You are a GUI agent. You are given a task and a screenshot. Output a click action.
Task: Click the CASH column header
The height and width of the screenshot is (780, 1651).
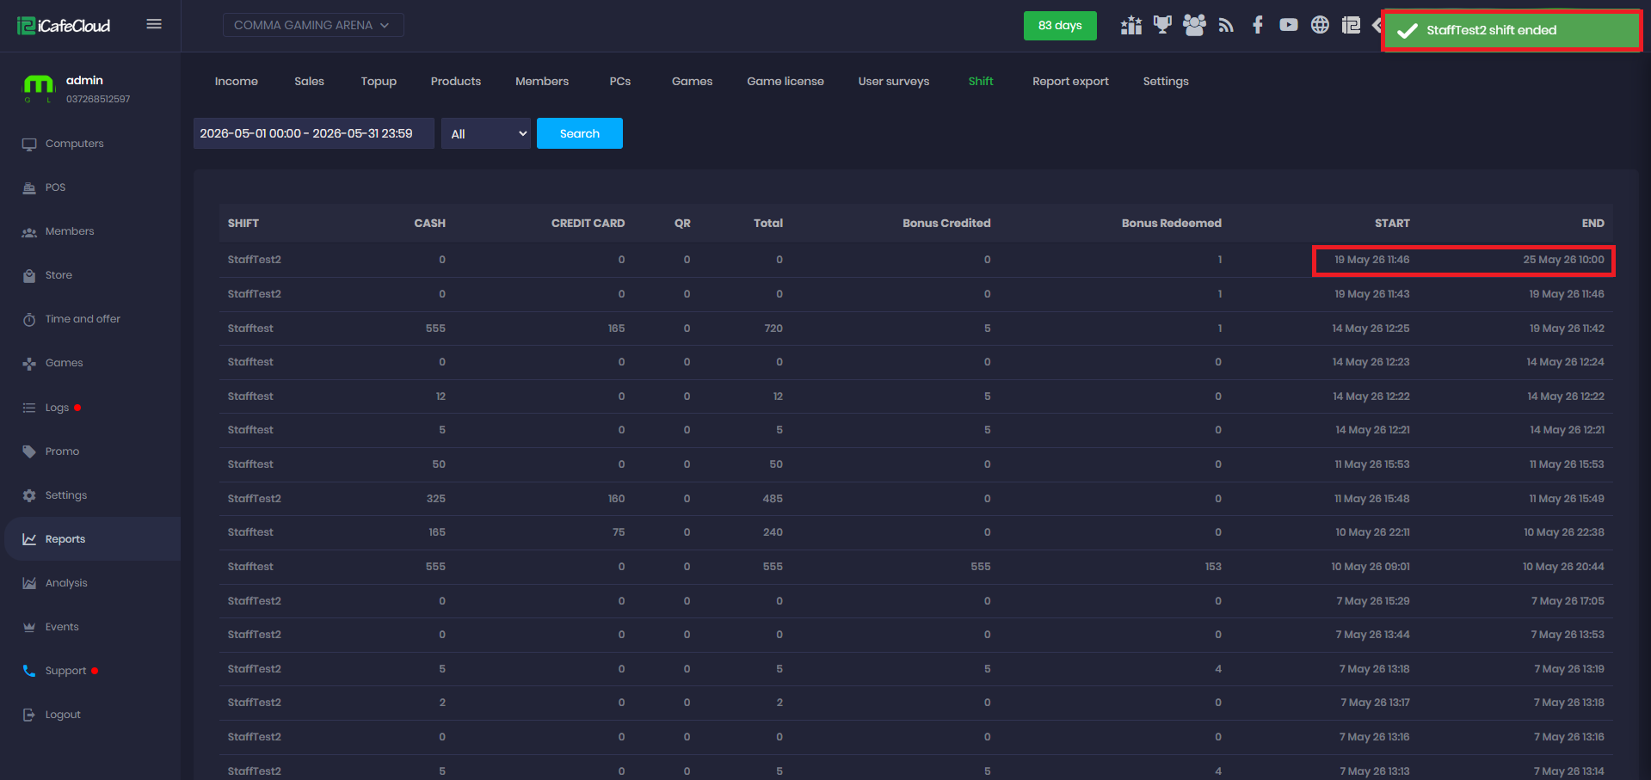tap(430, 223)
